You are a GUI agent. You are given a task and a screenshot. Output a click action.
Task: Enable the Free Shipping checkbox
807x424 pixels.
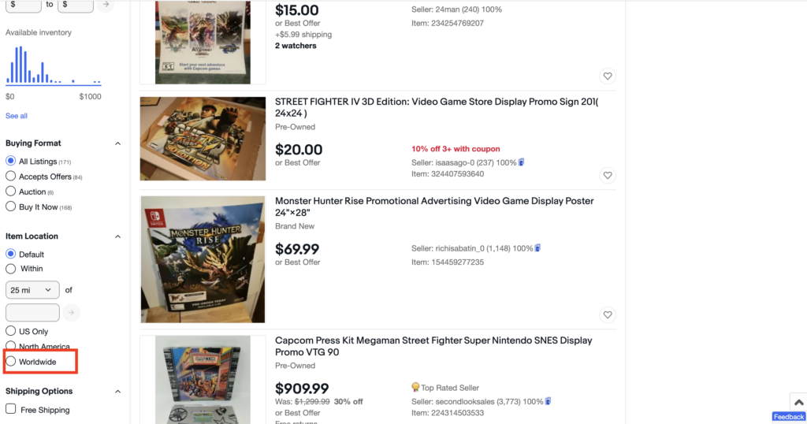11,409
